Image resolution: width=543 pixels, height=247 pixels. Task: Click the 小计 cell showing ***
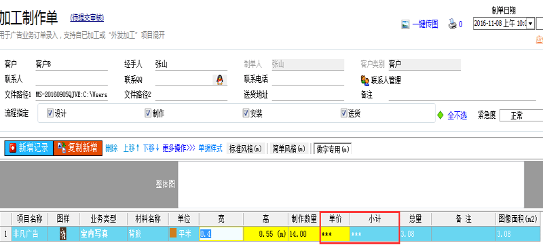[374, 234]
